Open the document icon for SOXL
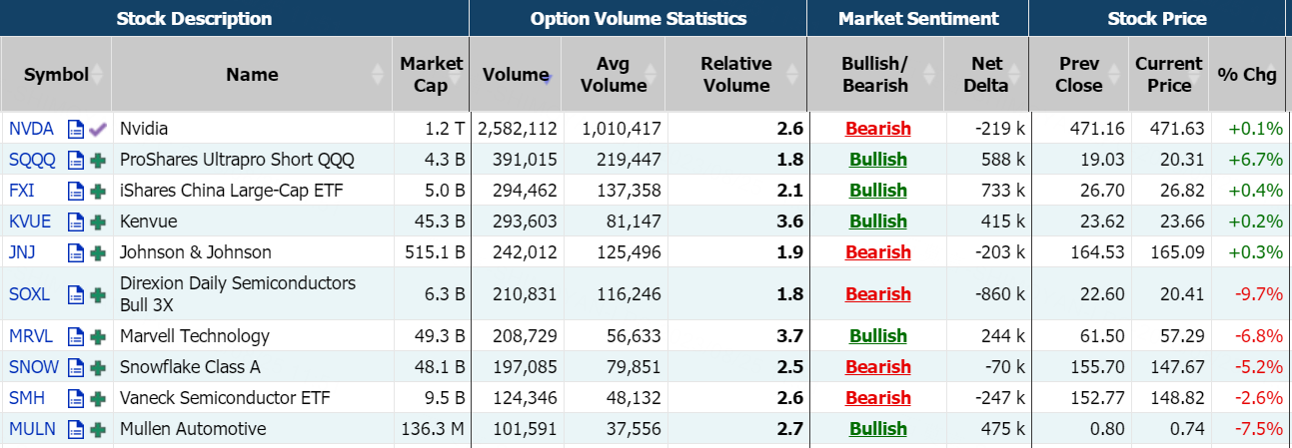 (75, 294)
